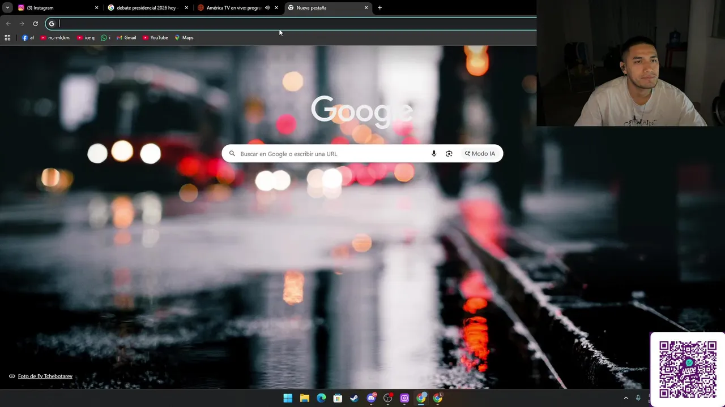The image size is (725, 407).
Task: Click the magnifier icon in search box
Action: coord(232,153)
